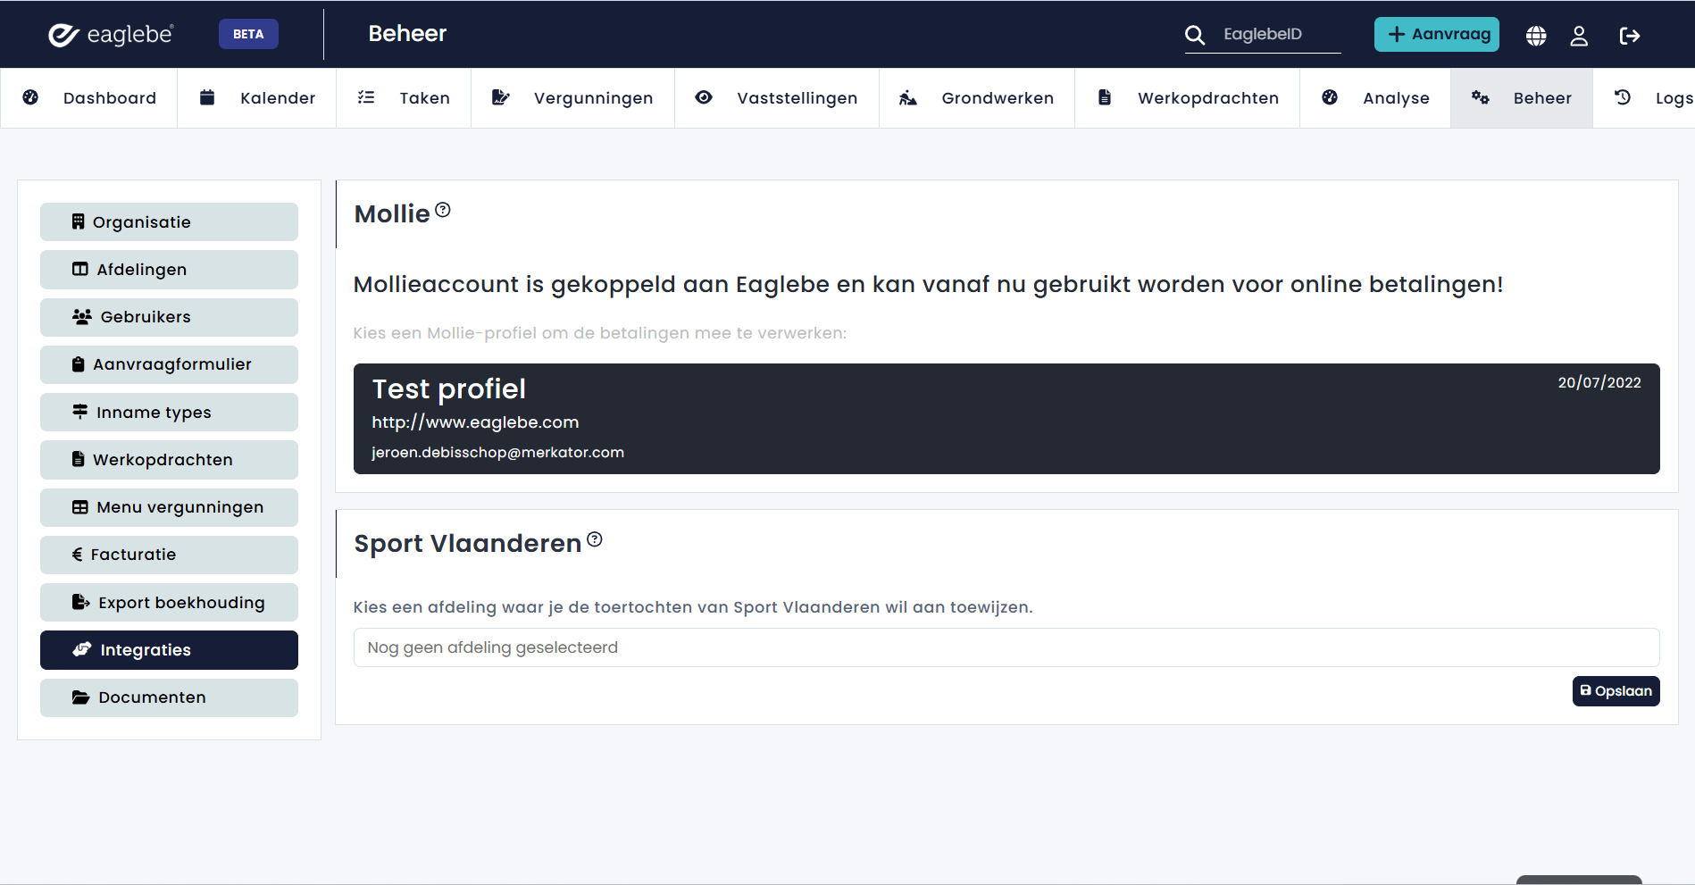Click the 20/07/2022 date on profile
This screenshot has height=885, width=1695.
[1599, 382]
